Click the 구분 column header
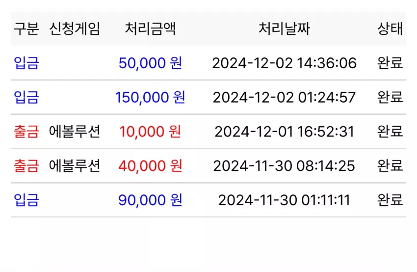Screen dimensions: 417x272 tap(26, 28)
